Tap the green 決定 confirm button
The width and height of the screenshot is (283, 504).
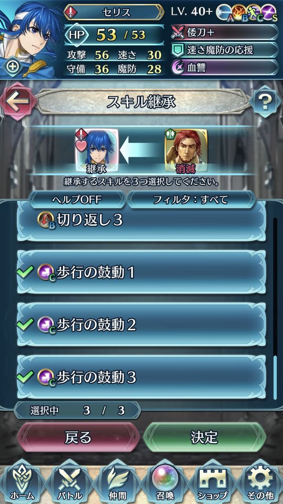point(204,437)
